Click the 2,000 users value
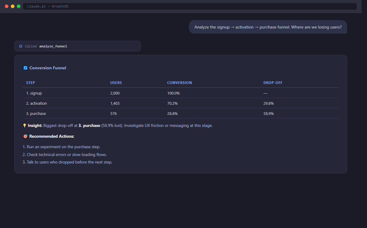The width and height of the screenshot is (367, 228). pyautogui.click(x=115, y=93)
